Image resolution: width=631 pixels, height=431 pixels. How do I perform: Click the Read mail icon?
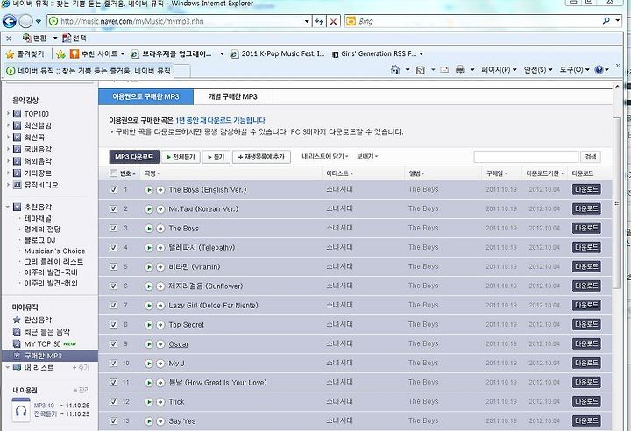coord(444,70)
